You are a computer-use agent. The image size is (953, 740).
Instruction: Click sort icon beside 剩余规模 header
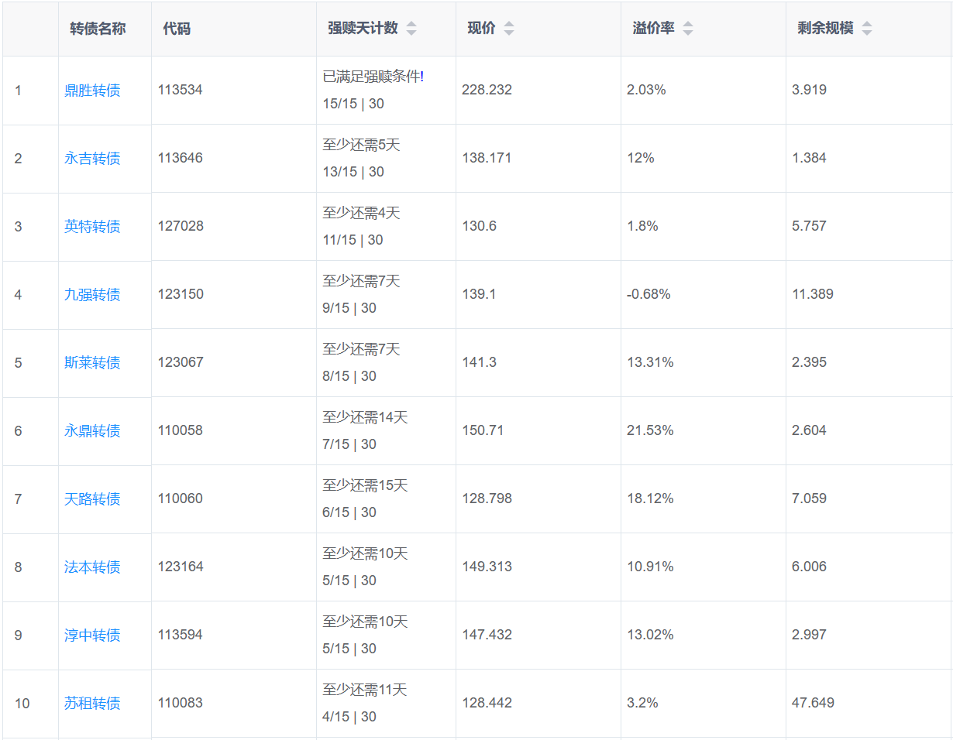pos(866,29)
